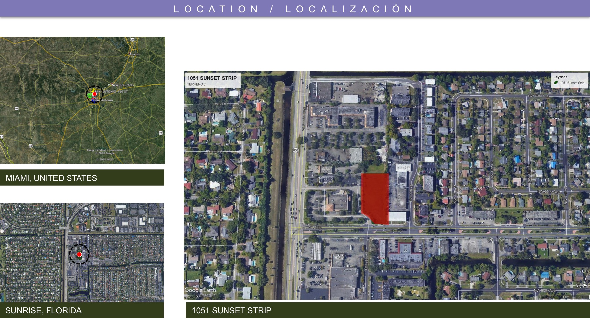Click the route 838 highway shield

[x=296, y=150]
